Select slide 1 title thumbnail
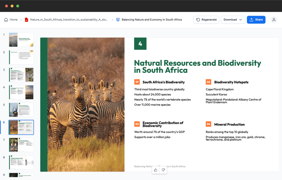The height and width of the screenshot is (180, 282). (x=21, y=40)
